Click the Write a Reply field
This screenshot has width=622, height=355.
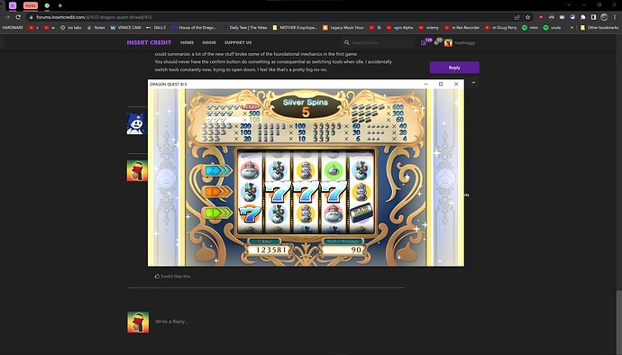(x=278, y=322)
